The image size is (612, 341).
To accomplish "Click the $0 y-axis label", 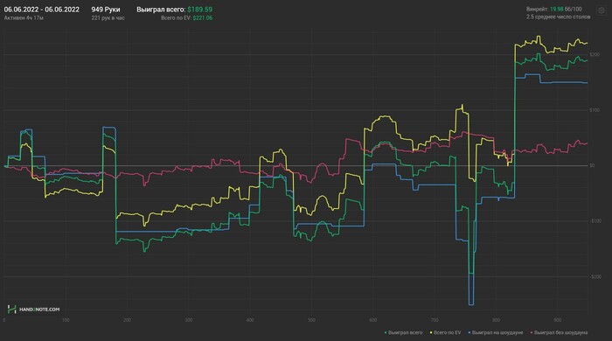I will click(593, 165).
